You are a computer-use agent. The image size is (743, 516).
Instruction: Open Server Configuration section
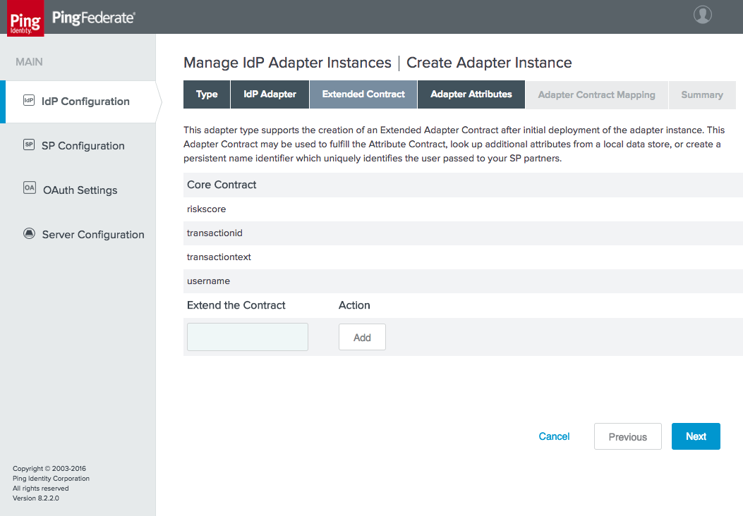pos(93,235)
